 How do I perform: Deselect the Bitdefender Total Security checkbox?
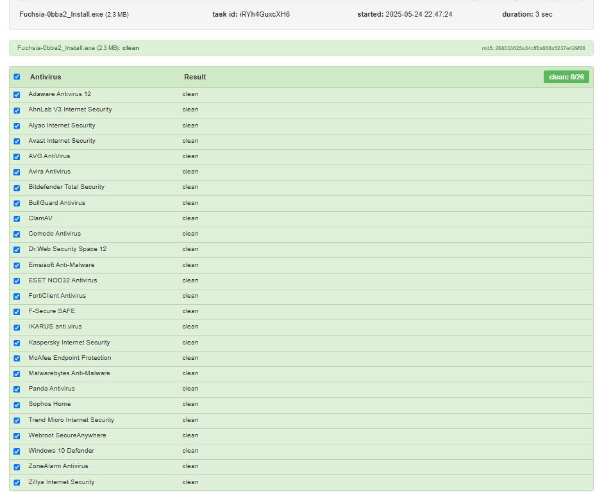pos(17,188)
